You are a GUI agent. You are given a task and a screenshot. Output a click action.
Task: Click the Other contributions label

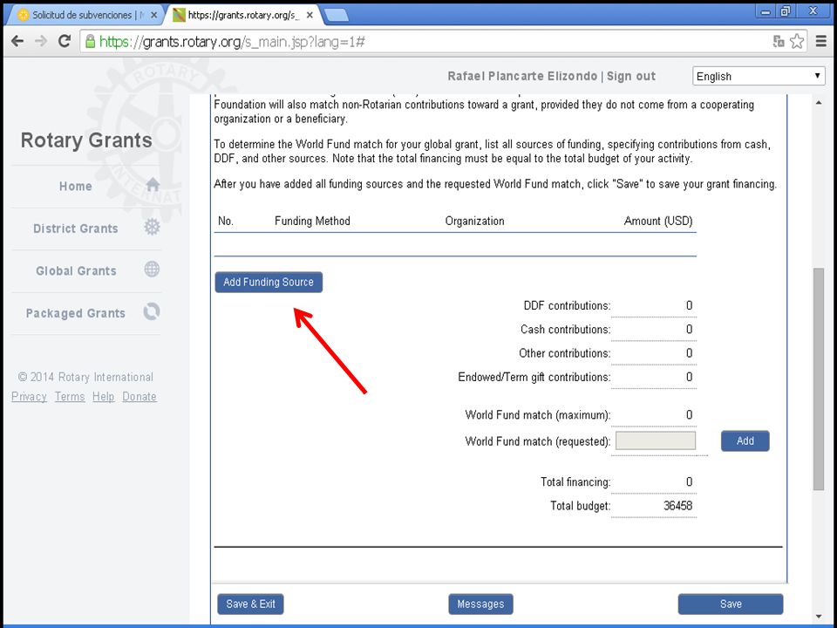coord(565,353)
